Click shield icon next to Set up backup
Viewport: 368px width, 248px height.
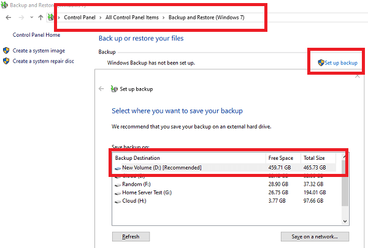[x=321, y=63]
